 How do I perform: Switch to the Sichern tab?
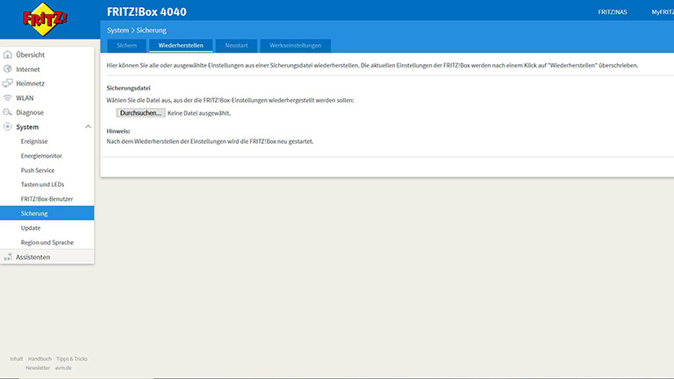point(126,46)
